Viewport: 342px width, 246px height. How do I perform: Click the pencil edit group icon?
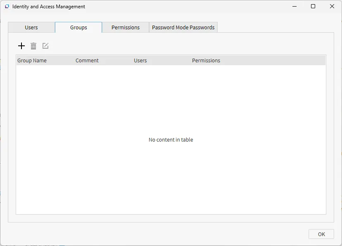tap(45, 46)
